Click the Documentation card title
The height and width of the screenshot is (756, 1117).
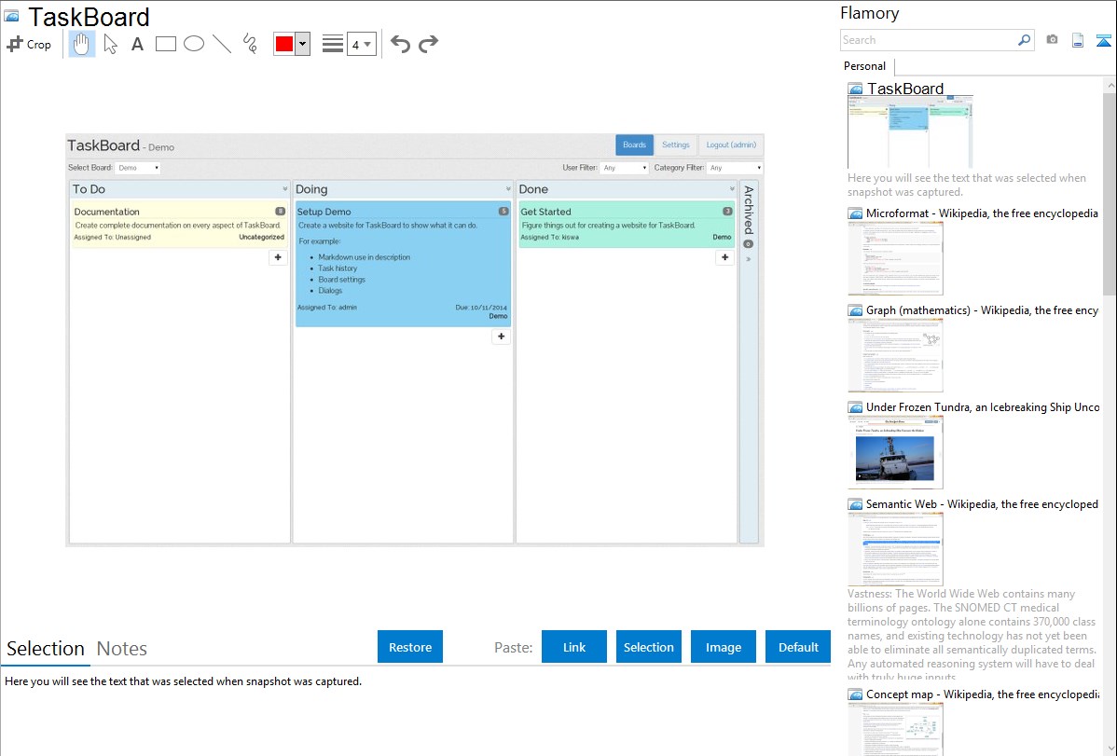tap(107, 212)
